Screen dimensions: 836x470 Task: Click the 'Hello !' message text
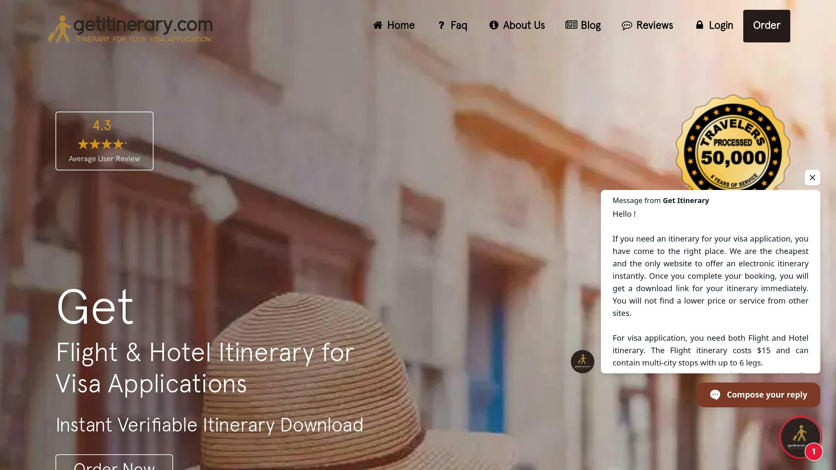point(624,214)
